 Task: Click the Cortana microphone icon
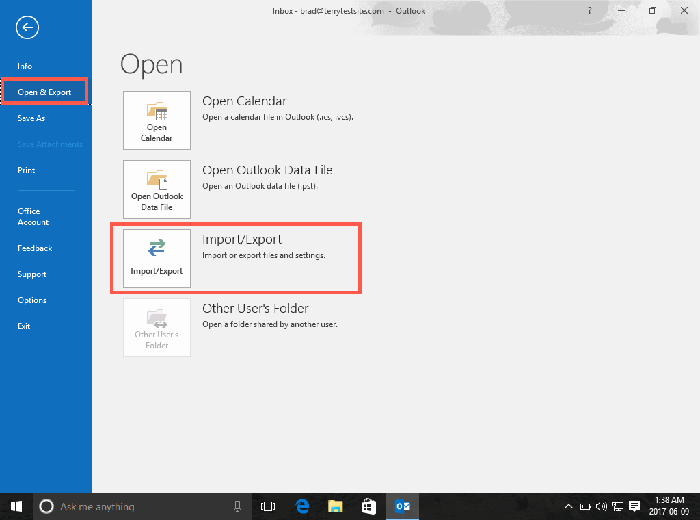237,506
